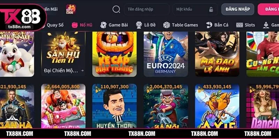Open the EURO 2024 Germany game tile

pos(166,54)
